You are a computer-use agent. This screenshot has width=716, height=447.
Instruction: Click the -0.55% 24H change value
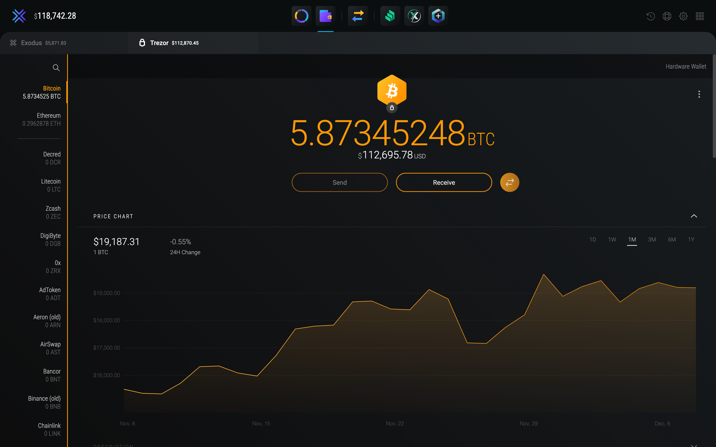click(x=180, y=242)
